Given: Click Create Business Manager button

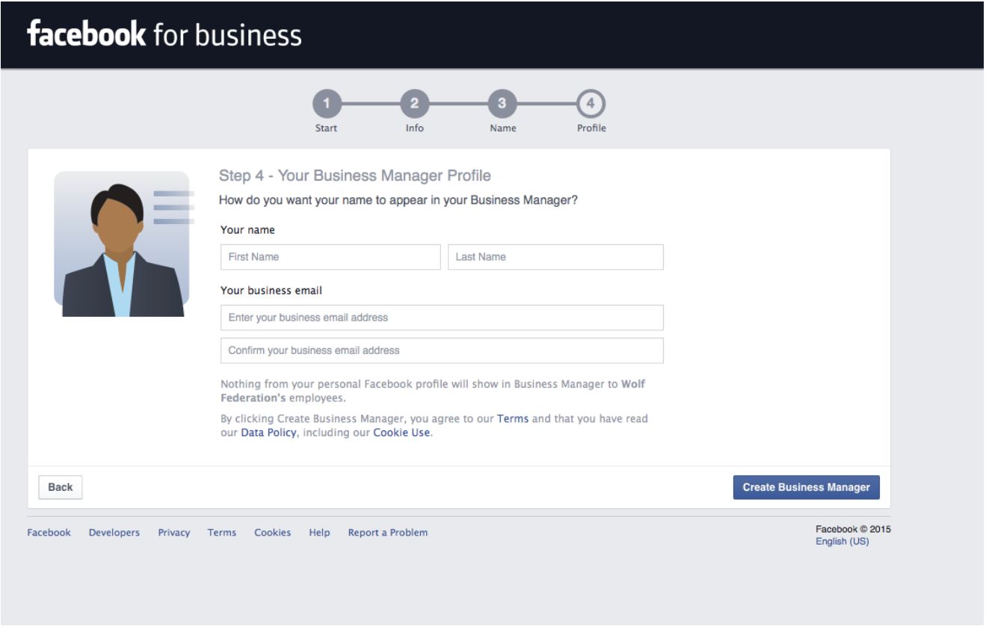Looking at the screenshot, I should click(x=806, y=487).
